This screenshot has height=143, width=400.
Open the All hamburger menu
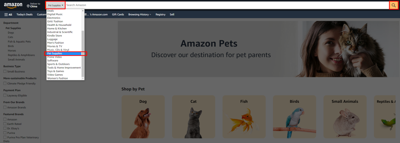tap(8, 14)
